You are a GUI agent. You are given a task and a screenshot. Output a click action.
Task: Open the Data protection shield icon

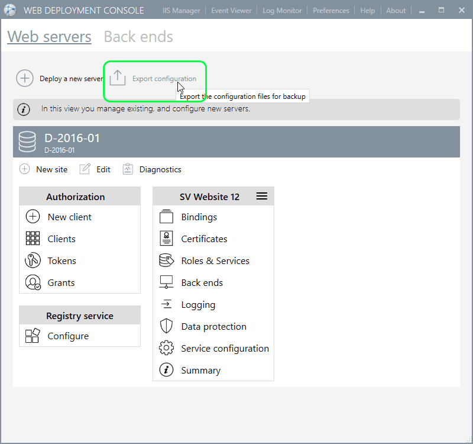166,327
